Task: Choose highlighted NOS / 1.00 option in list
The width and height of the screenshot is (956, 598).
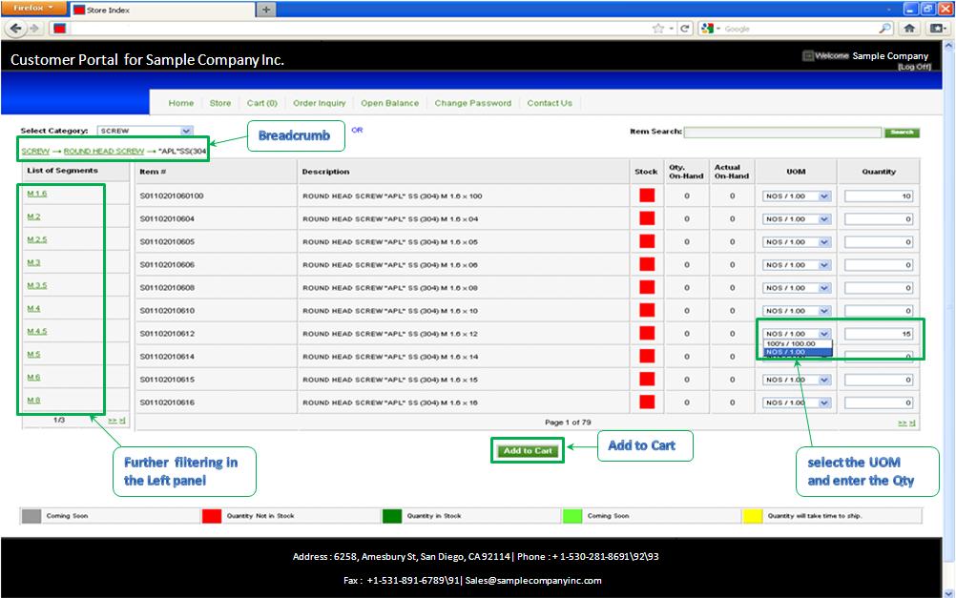Action: tap(798, 352)
